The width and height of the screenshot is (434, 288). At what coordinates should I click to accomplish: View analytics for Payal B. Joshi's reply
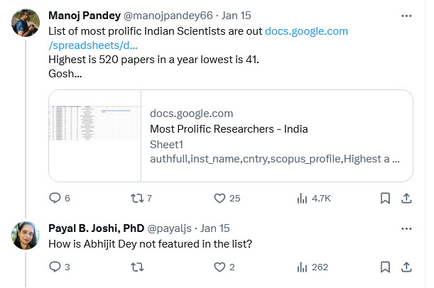(x=302, y=267)
